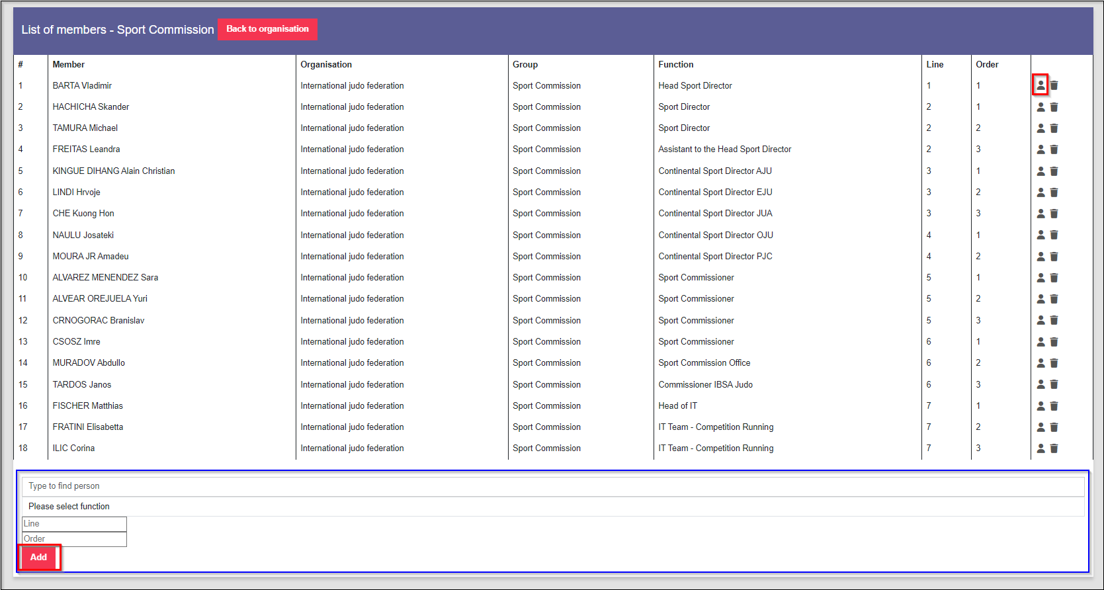Click person icon in LINDI Hrvoje row
The height and width of the screenshot is (590, 1104).
click(x=1040, y=192)
